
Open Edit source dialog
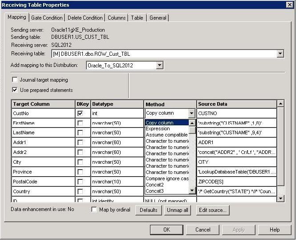click(213, 210)
